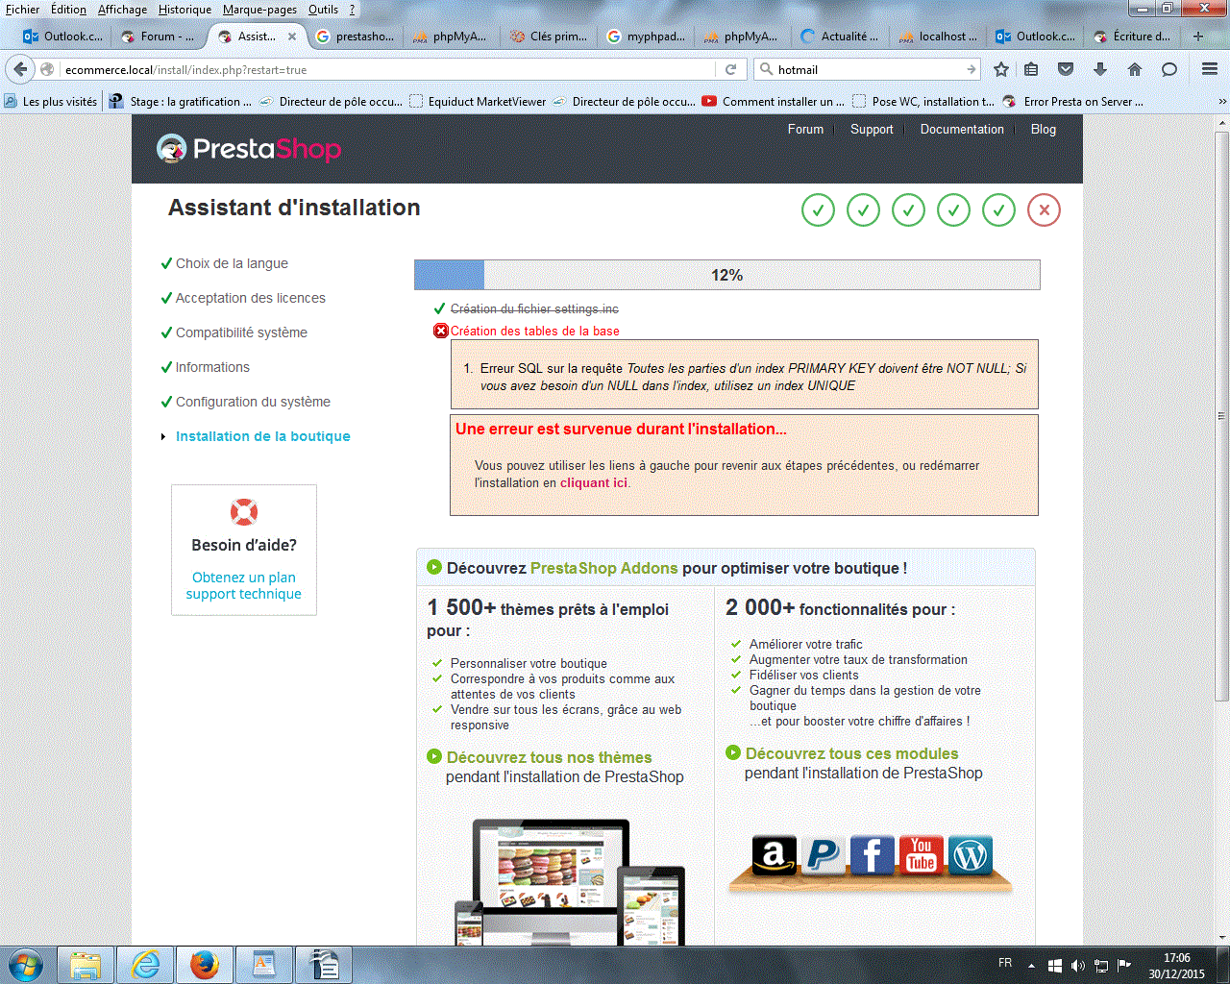
Task: Switch to the localhost tab
Action: (938, 37)
